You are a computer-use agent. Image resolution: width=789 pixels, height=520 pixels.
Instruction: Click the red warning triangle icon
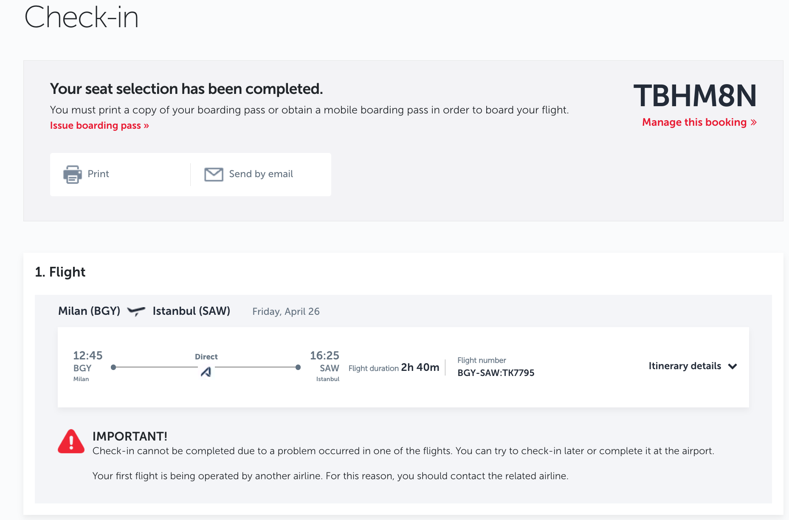[x=71, y=441]
